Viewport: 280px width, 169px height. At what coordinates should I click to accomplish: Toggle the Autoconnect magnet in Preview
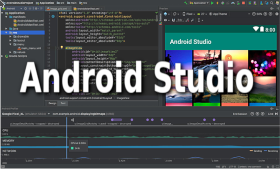173,20
